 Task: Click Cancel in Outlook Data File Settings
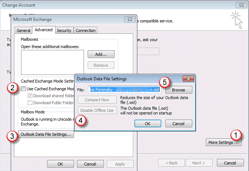point(179,124)
